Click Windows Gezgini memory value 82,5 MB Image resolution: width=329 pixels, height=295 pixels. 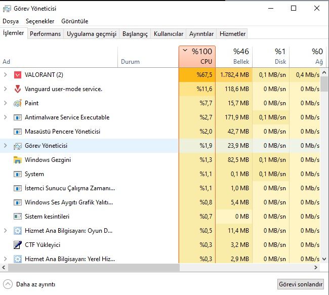238,160
